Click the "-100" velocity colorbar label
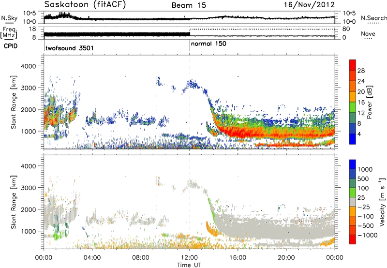Screen dimensions: 387x268 pos(366,216)
